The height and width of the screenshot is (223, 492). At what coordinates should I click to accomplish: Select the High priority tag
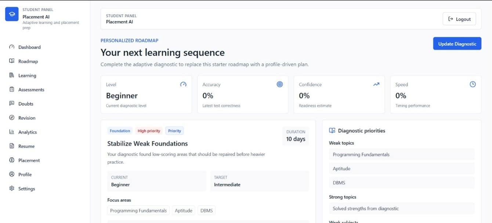[149, 131]
